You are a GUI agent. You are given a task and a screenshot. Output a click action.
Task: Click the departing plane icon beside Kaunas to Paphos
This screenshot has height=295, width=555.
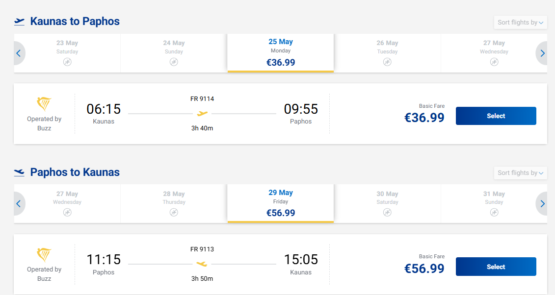20,22
